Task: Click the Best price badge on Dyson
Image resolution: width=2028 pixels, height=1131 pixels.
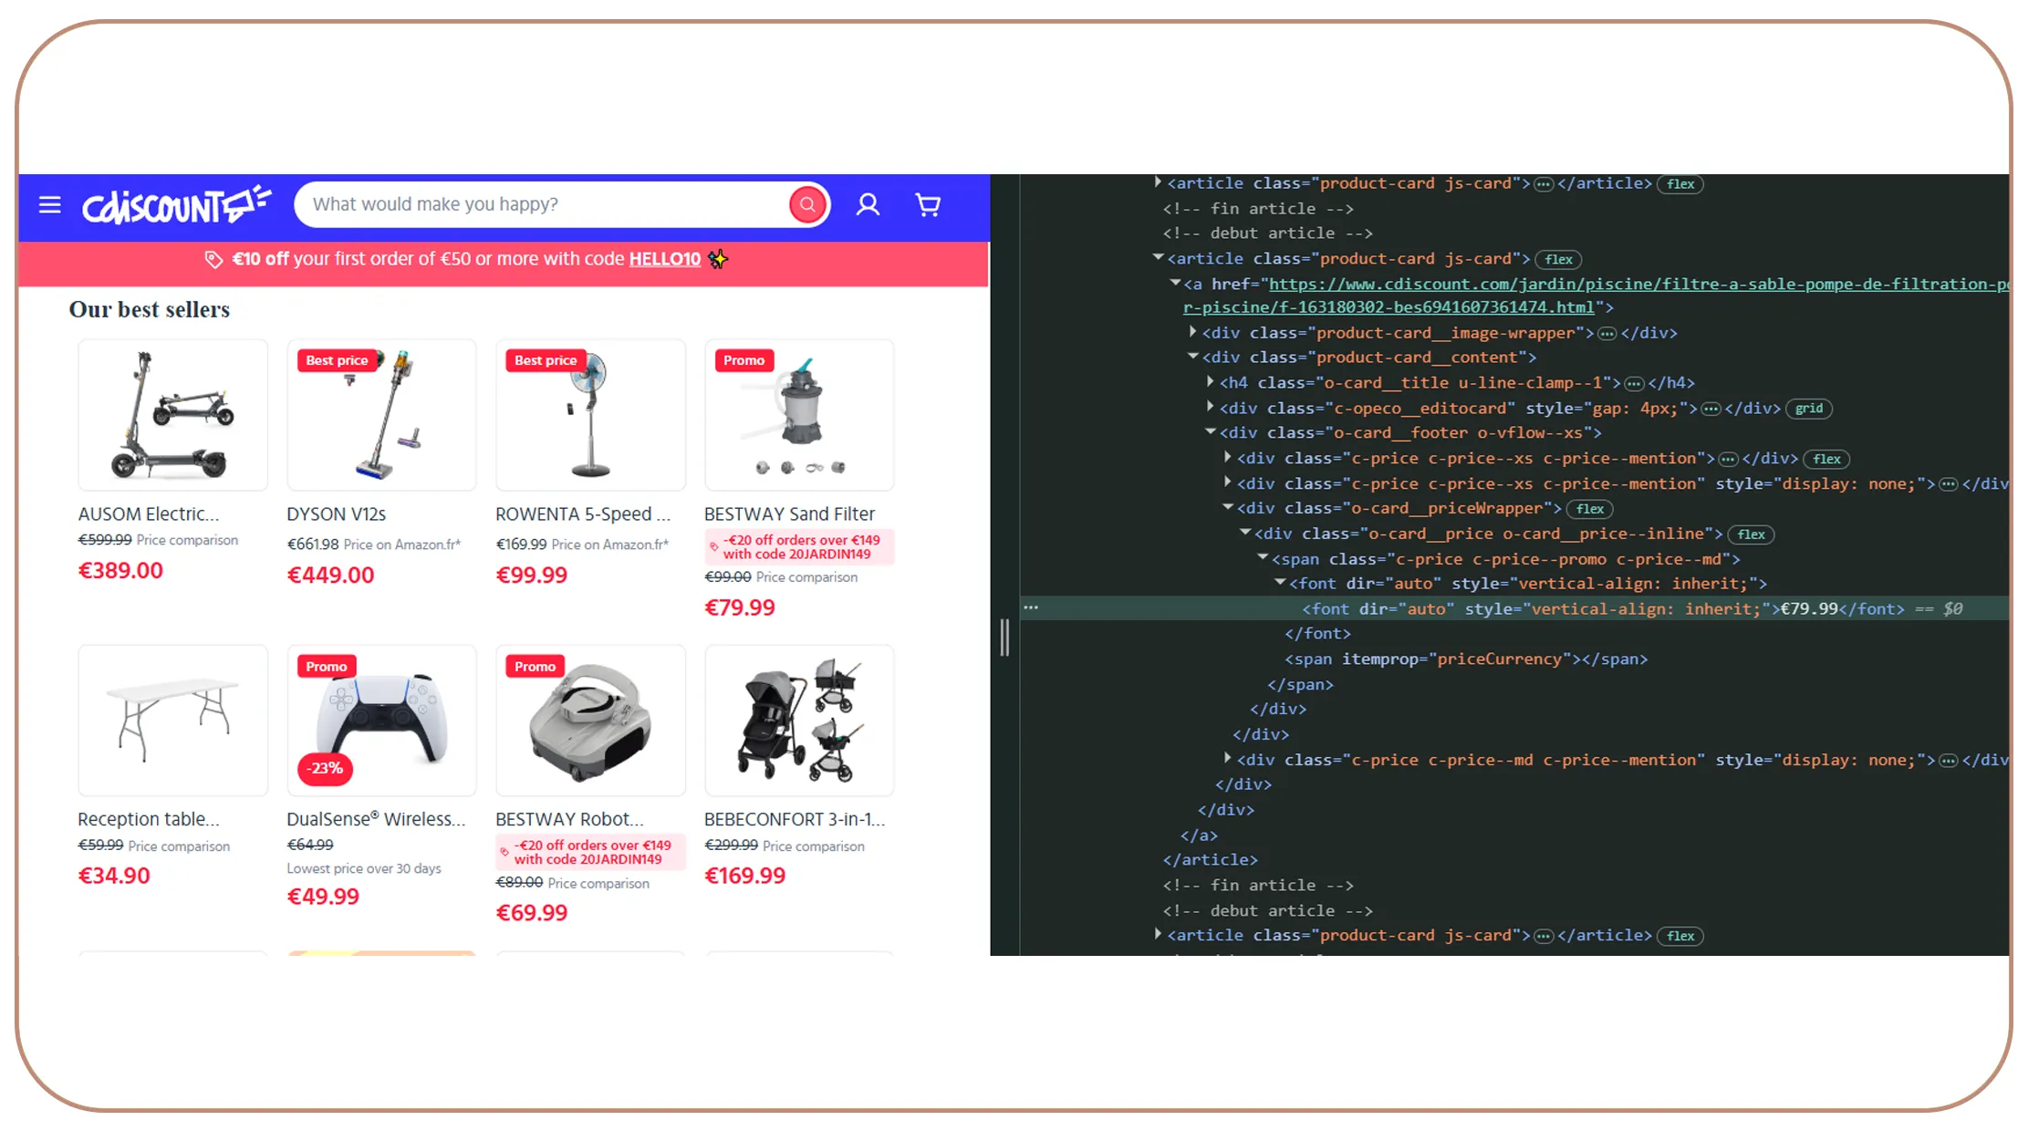Action: 337,361
